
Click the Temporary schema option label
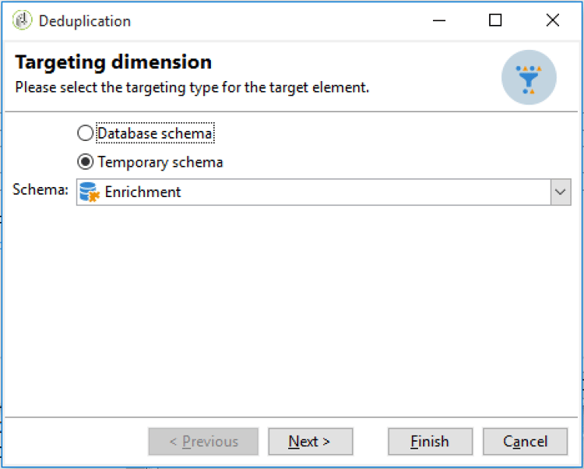click(x=160, y=162)
